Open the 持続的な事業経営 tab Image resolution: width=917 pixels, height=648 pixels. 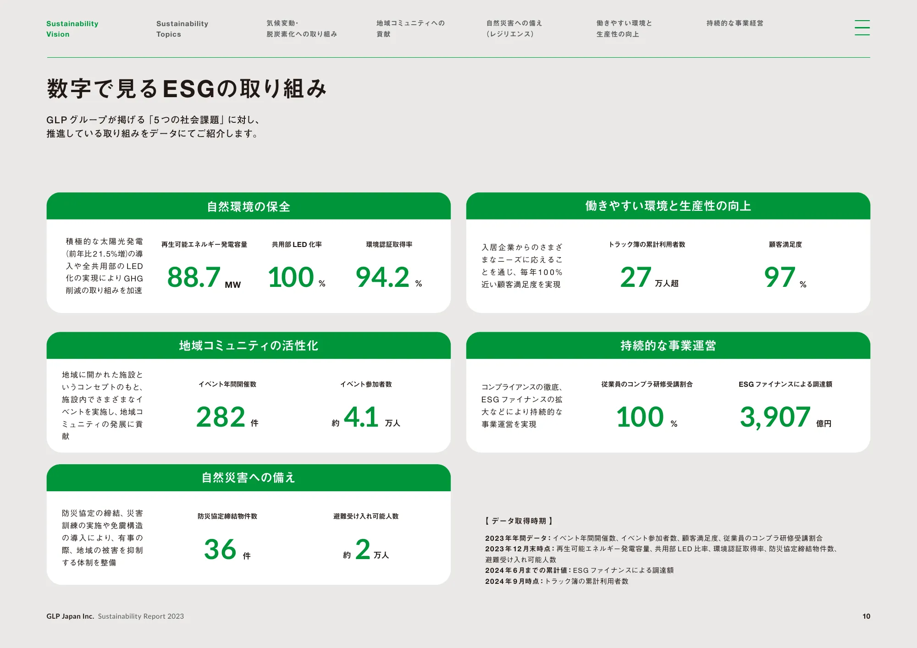click(735, 23)
